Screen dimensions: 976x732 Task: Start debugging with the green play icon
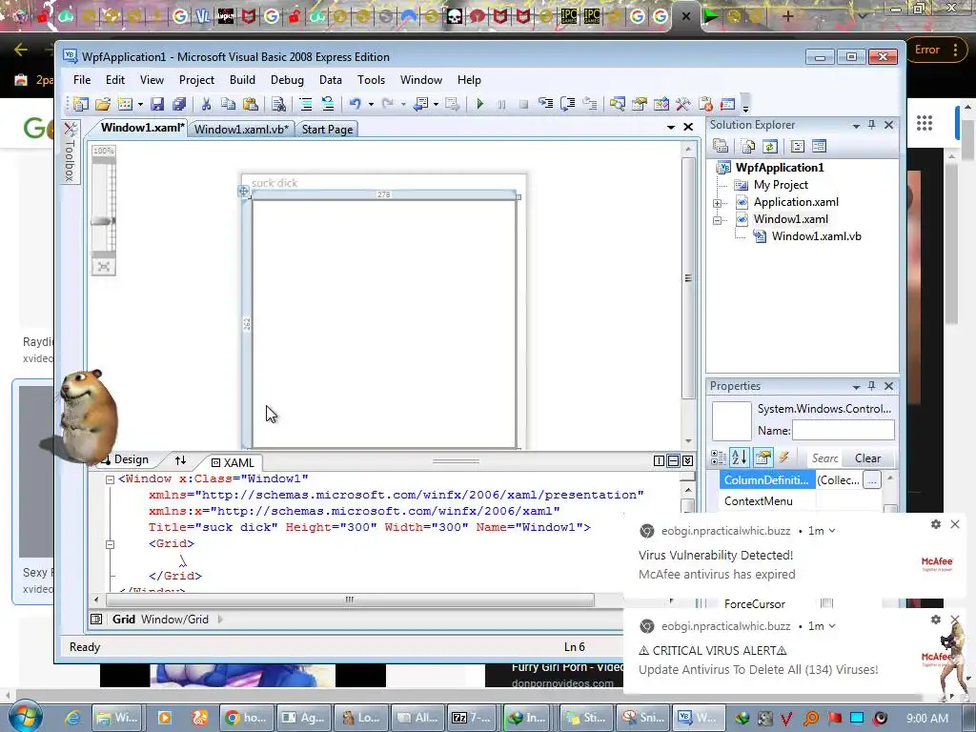479,104
